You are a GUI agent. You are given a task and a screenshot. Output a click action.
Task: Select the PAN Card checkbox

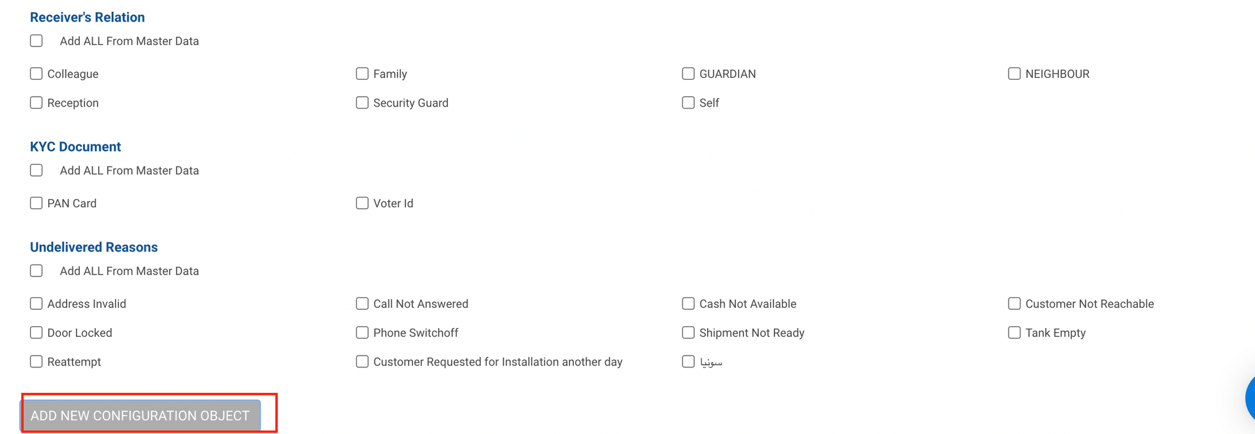[x=37, y=203]
